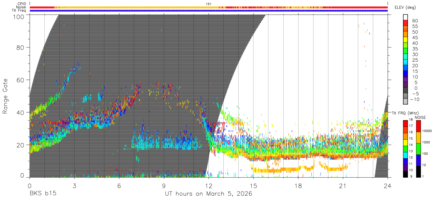
Task: Click the '9' tick on the UT hours axis
Action: click(164, 185)
